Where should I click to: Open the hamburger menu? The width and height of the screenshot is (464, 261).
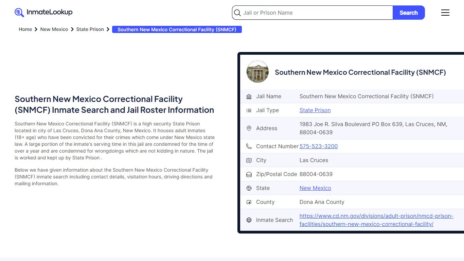point(445,13)
